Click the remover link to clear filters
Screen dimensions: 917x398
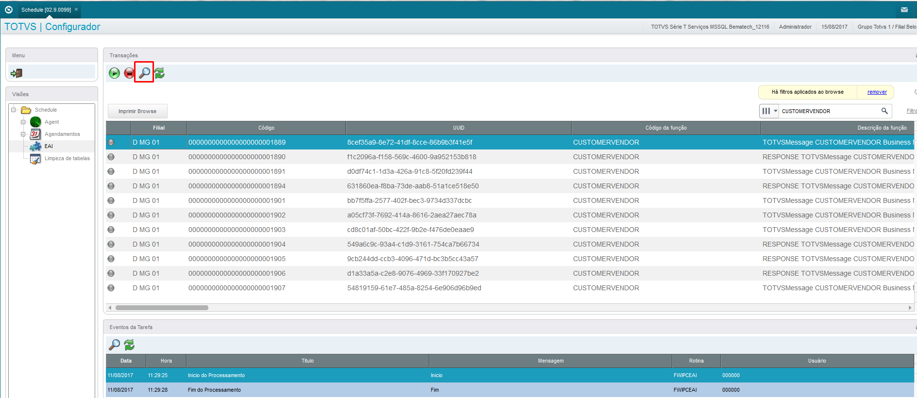coord(877,92)
